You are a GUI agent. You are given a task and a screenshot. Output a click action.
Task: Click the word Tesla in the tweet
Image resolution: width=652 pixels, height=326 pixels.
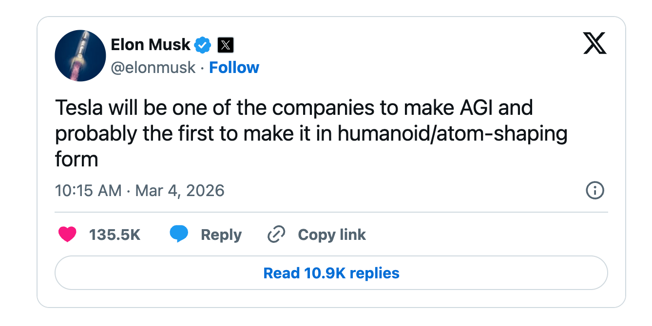click(79, 108)
